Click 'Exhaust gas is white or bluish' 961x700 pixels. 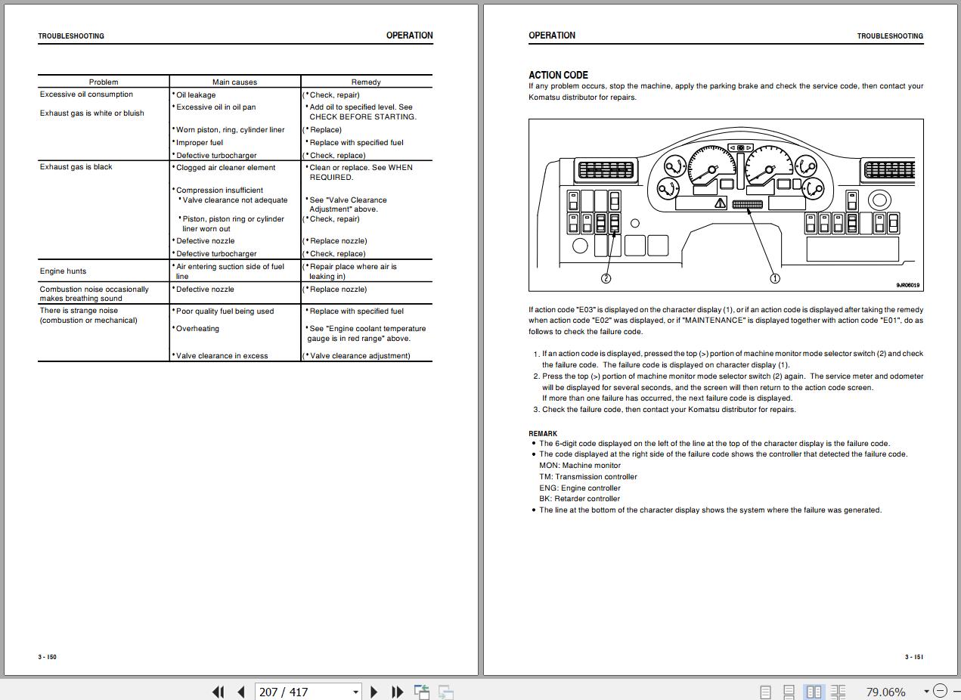tap(91, 113)
